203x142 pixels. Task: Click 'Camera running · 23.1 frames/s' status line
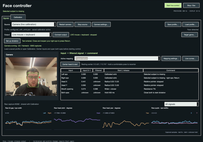click(x=23, y=46)
